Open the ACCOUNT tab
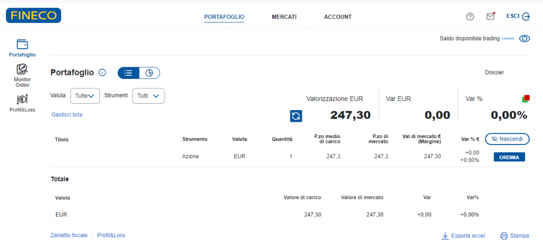Screen dimensions: 543x245 click(337, 17)
